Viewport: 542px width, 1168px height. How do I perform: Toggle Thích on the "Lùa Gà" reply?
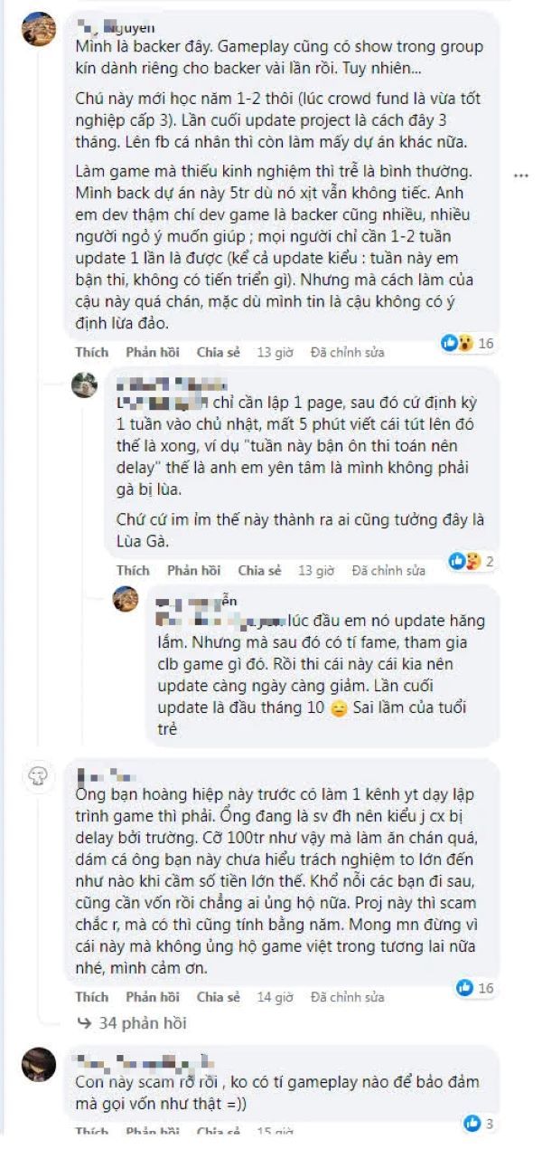point(133,571)
